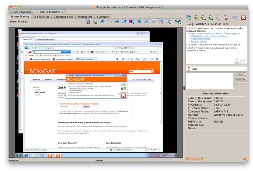Close session with the large red X

(x=243, y=17)
